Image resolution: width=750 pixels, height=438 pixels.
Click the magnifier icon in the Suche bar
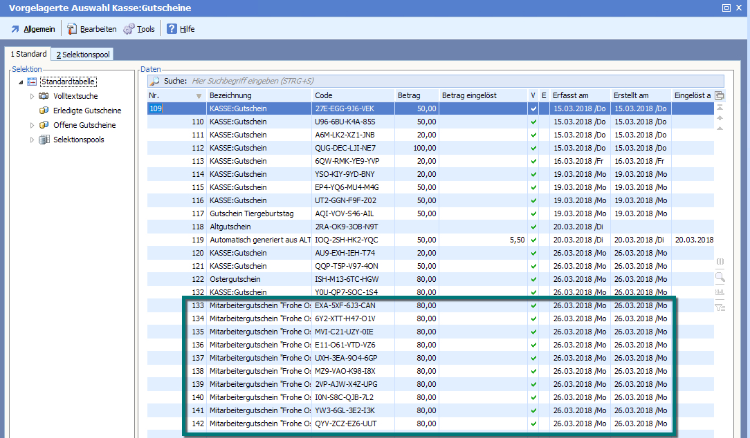pos(154,81)
